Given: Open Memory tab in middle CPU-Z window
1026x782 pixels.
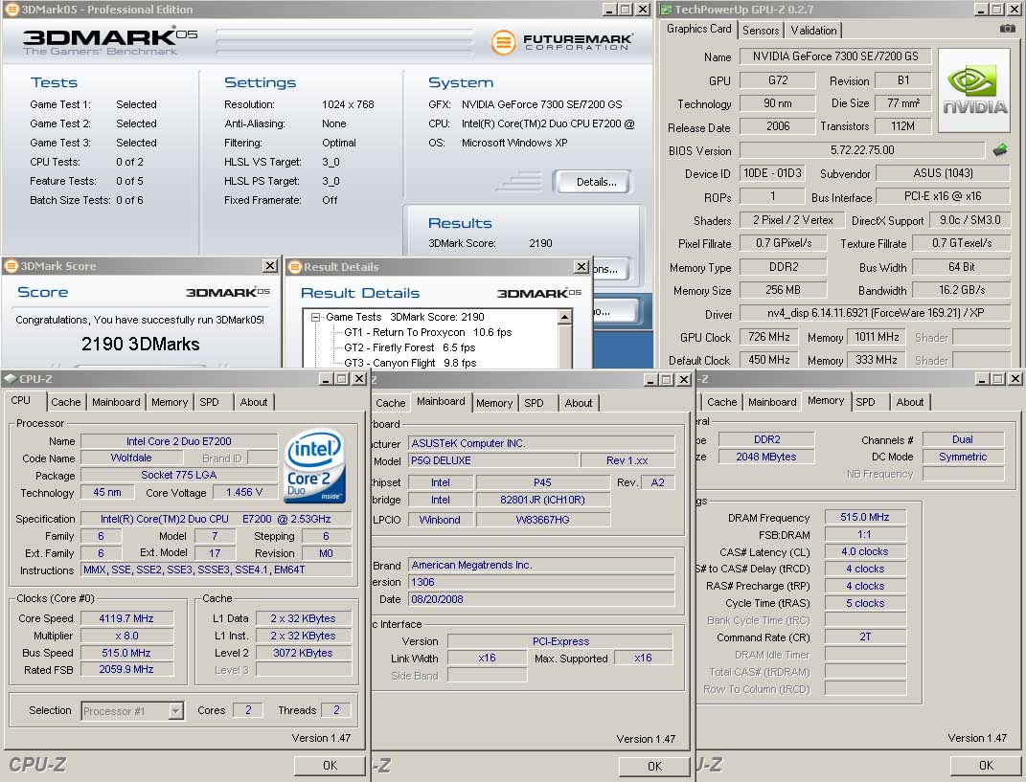Looking at the screenshot, I should pyautogui.click(x=494, y=403).
